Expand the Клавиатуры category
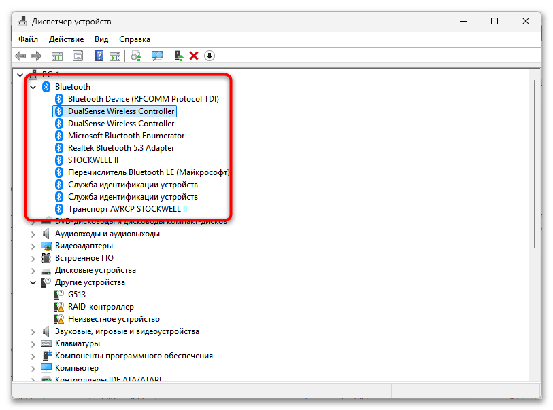553x410 pixels. (33, 344)
